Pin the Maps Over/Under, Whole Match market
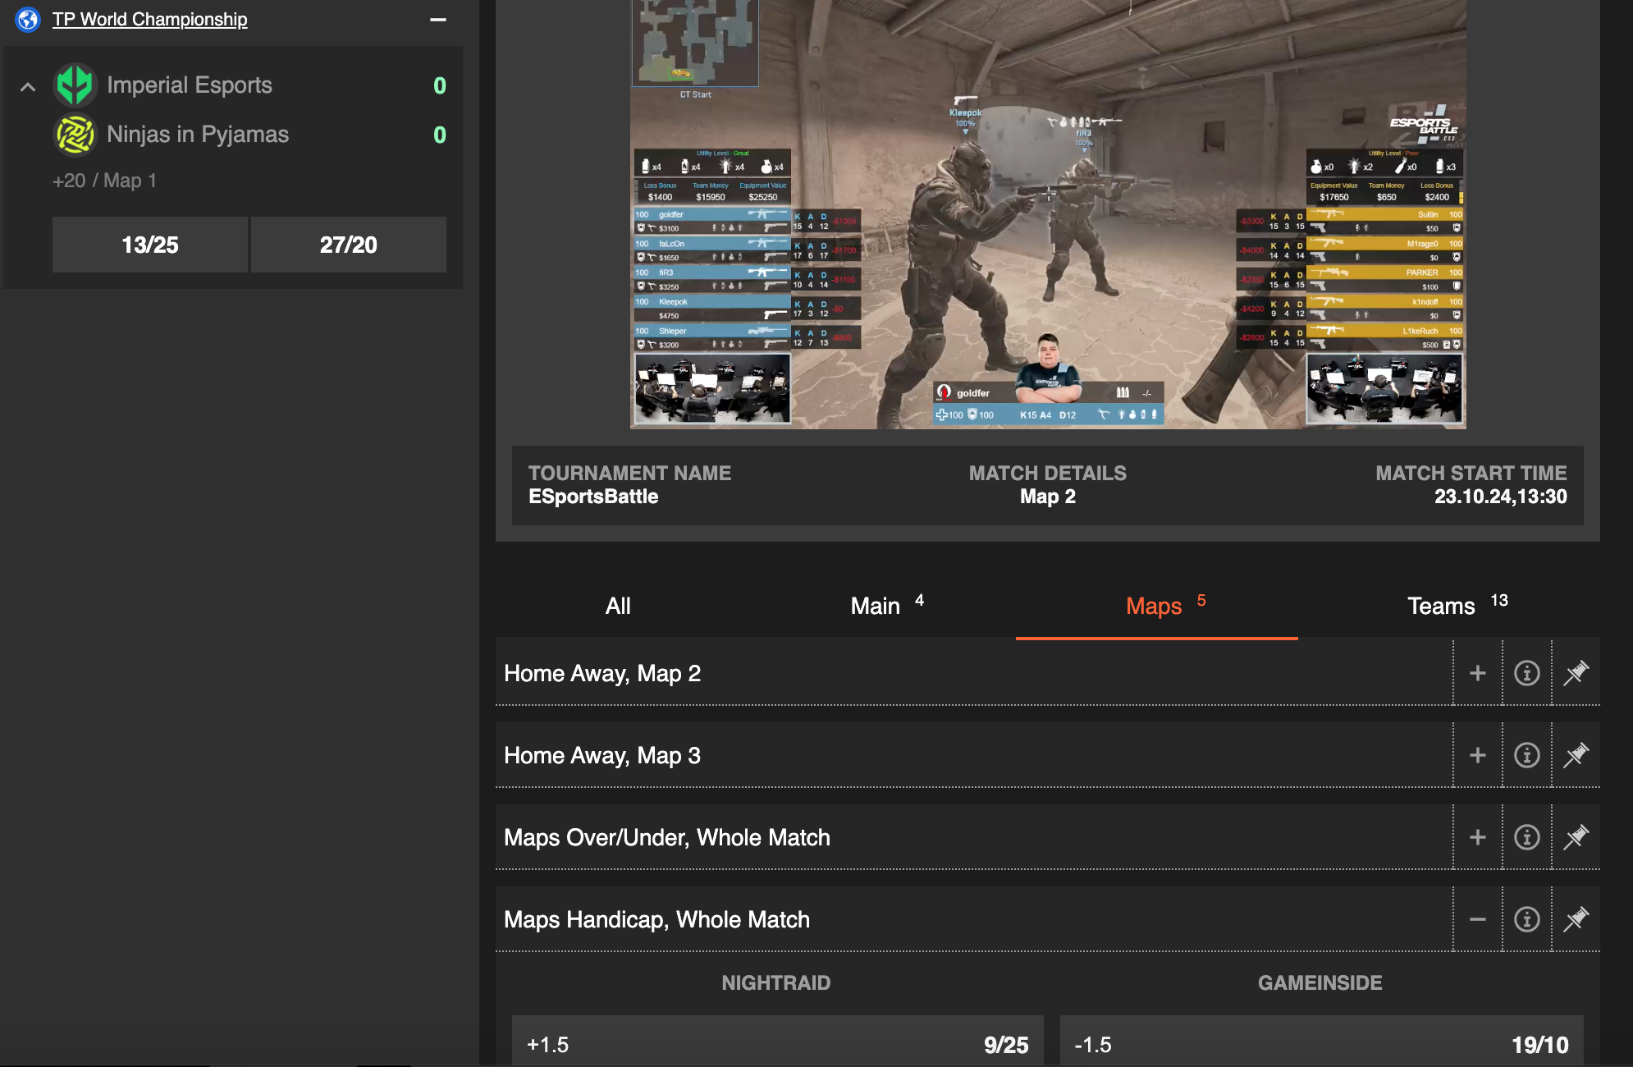The image size is (1633, 1067). point(1576,837)
